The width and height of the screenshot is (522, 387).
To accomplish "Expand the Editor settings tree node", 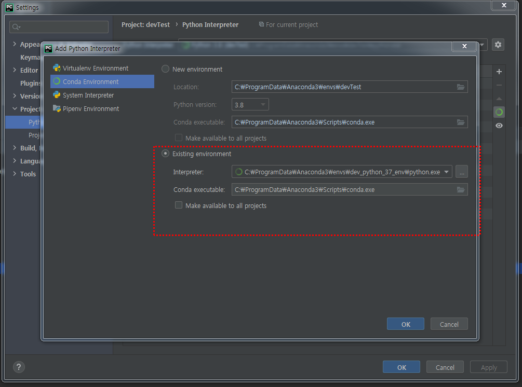I will pyautogui.click(x=15, y=70).
